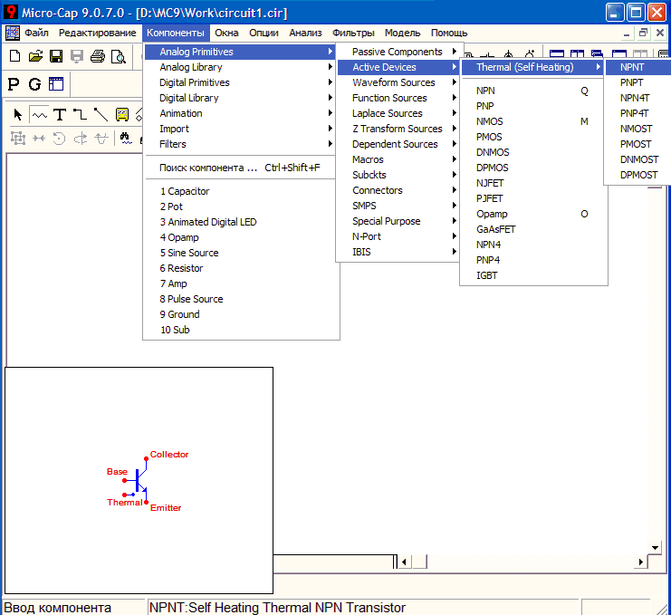This screenshot has height=615, width=671.
Task: Select GaAsFET component entry
Action: pyautogui.click(x=533, y=229)
